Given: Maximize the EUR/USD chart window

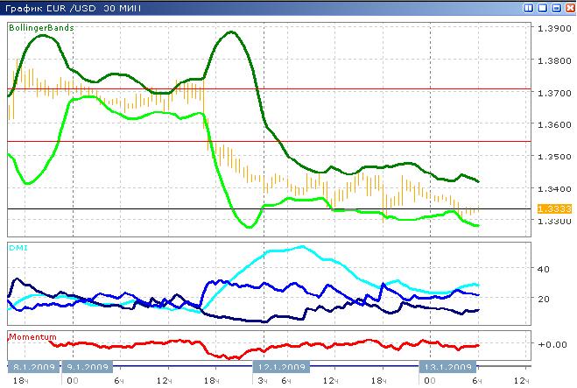Looking at the screenshot, I should click(x=556, y=7).
